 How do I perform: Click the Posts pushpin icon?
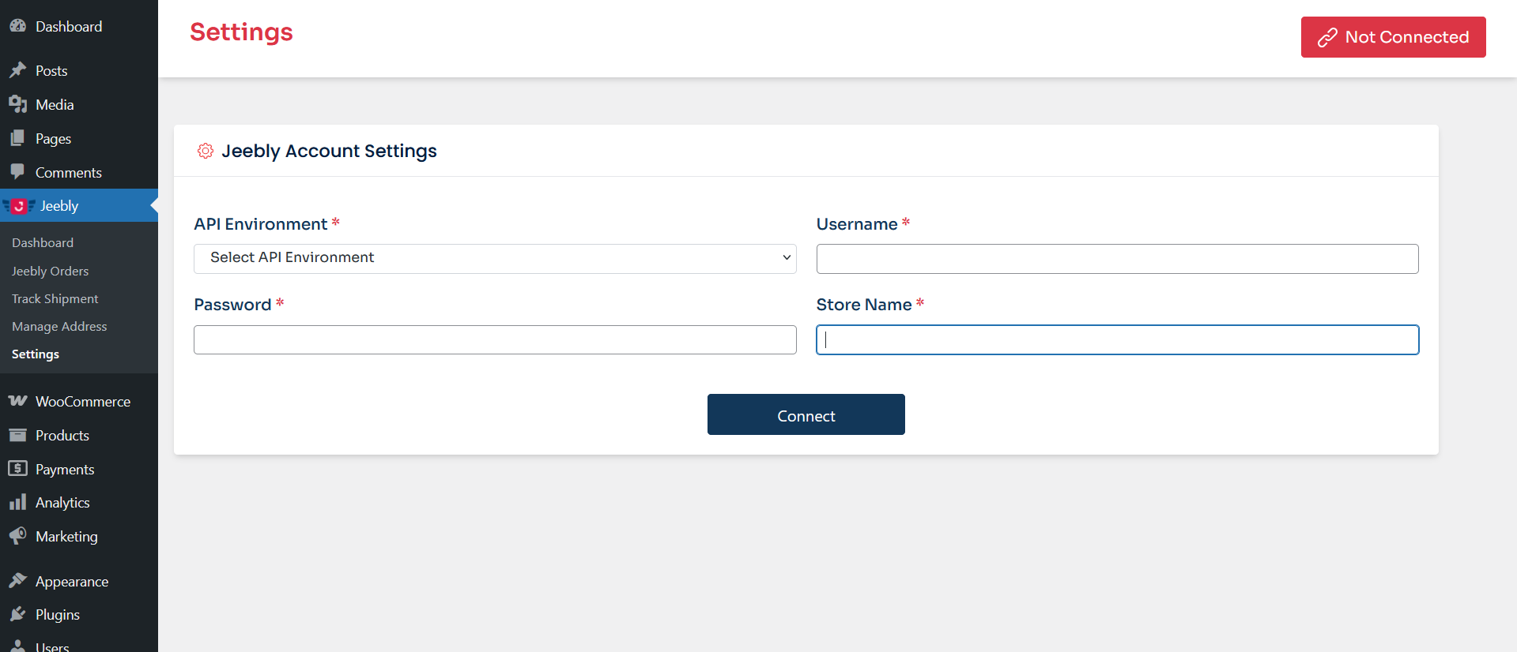tap(17, 70)
